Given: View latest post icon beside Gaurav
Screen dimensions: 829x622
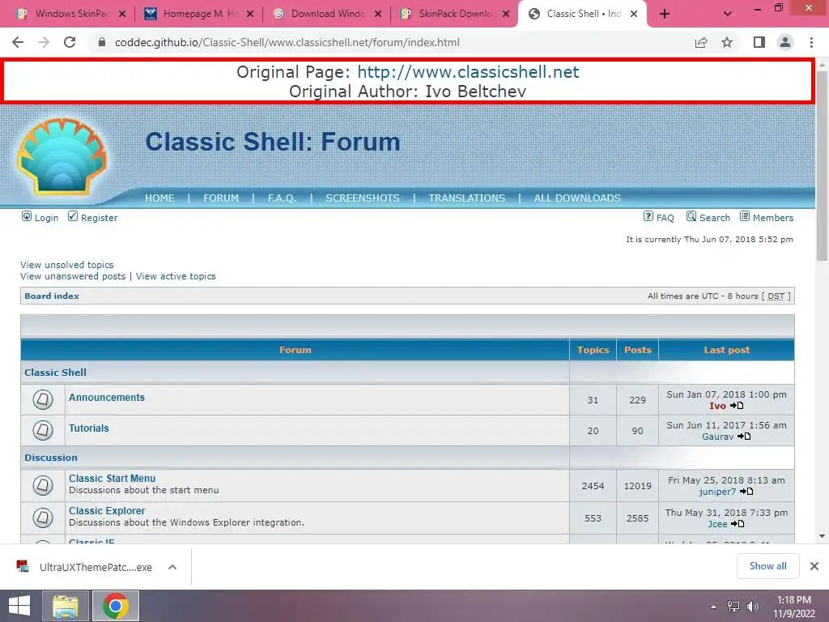Looking at the screenshot, I should (x=745, y=437).
